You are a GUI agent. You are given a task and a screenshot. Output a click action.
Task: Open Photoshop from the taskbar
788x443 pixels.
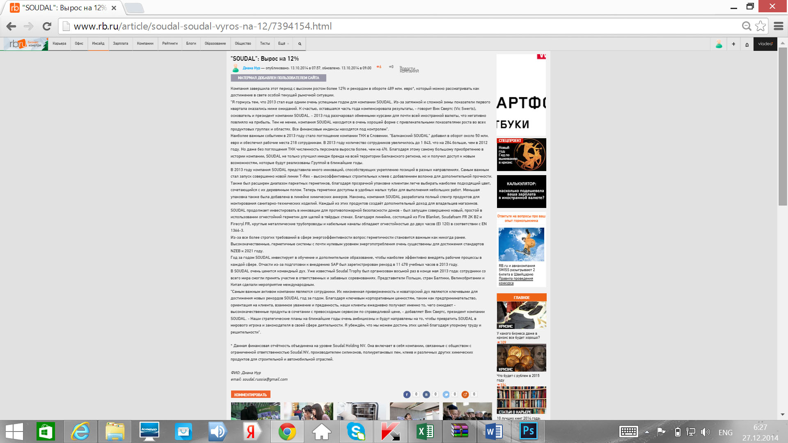(x=529, y=432)
